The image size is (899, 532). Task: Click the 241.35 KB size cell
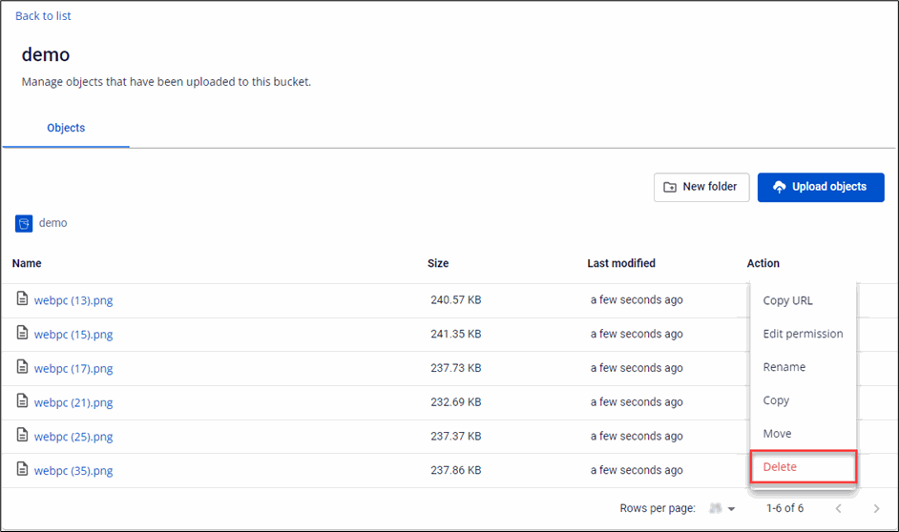[456, 334]
